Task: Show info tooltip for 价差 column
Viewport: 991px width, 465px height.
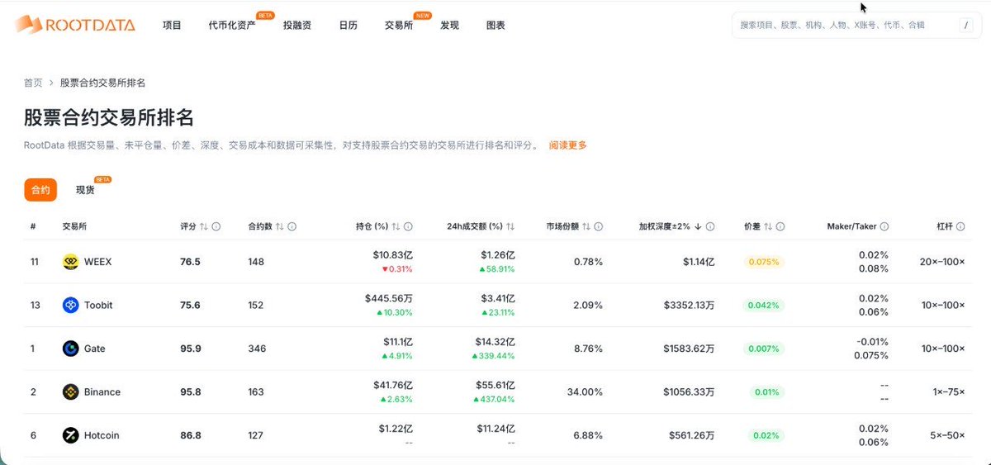Action: tap(780, 226)
